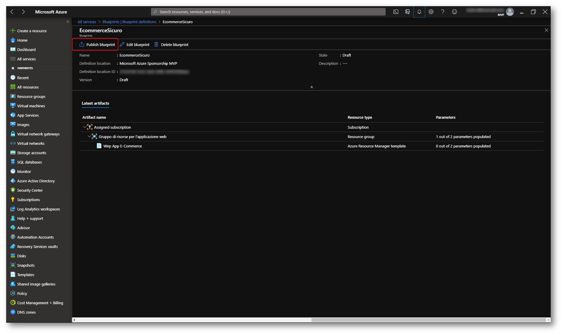
Task: Open the Cloud Shell icon
Action: [396, 12]
